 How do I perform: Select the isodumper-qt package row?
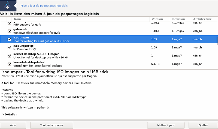(x=82, y=47)
